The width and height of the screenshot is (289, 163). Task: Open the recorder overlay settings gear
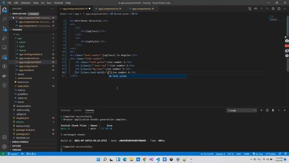pyautogui.click(x=287, y=56)
